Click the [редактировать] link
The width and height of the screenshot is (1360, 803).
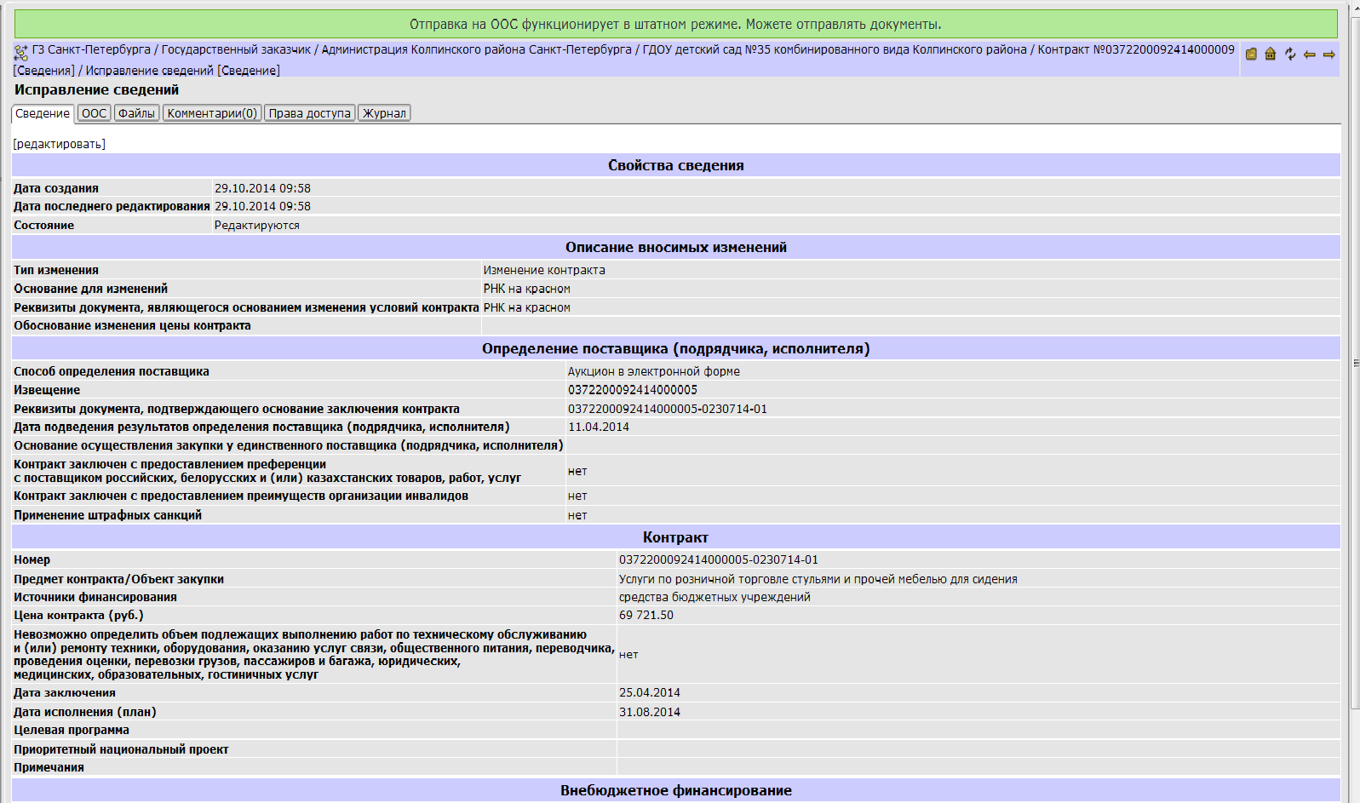[60, 144]
